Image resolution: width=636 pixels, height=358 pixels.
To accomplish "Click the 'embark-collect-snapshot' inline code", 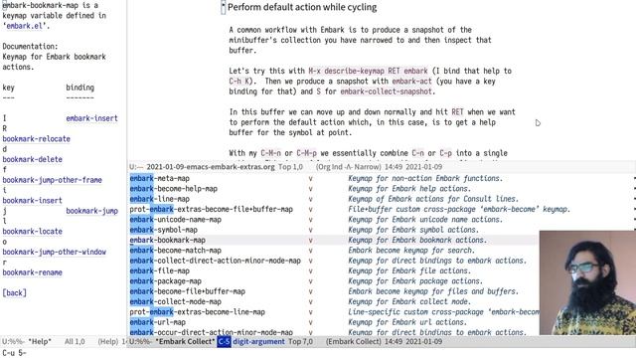I will (386, 91).
